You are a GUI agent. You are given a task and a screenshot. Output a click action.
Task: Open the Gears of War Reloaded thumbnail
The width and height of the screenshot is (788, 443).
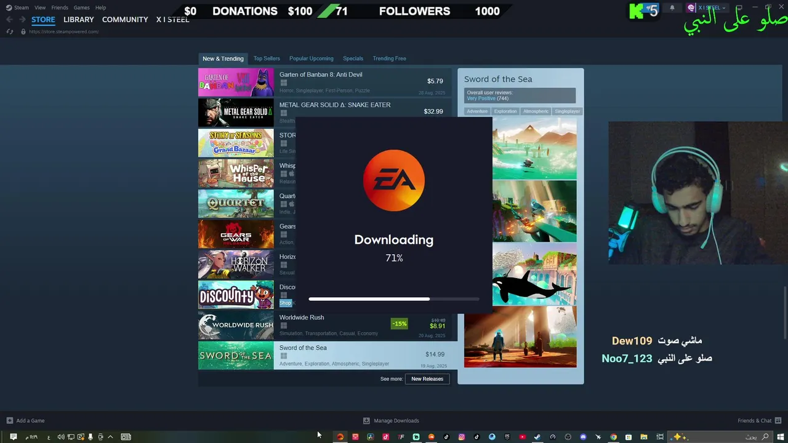click(x=236, y=234)
